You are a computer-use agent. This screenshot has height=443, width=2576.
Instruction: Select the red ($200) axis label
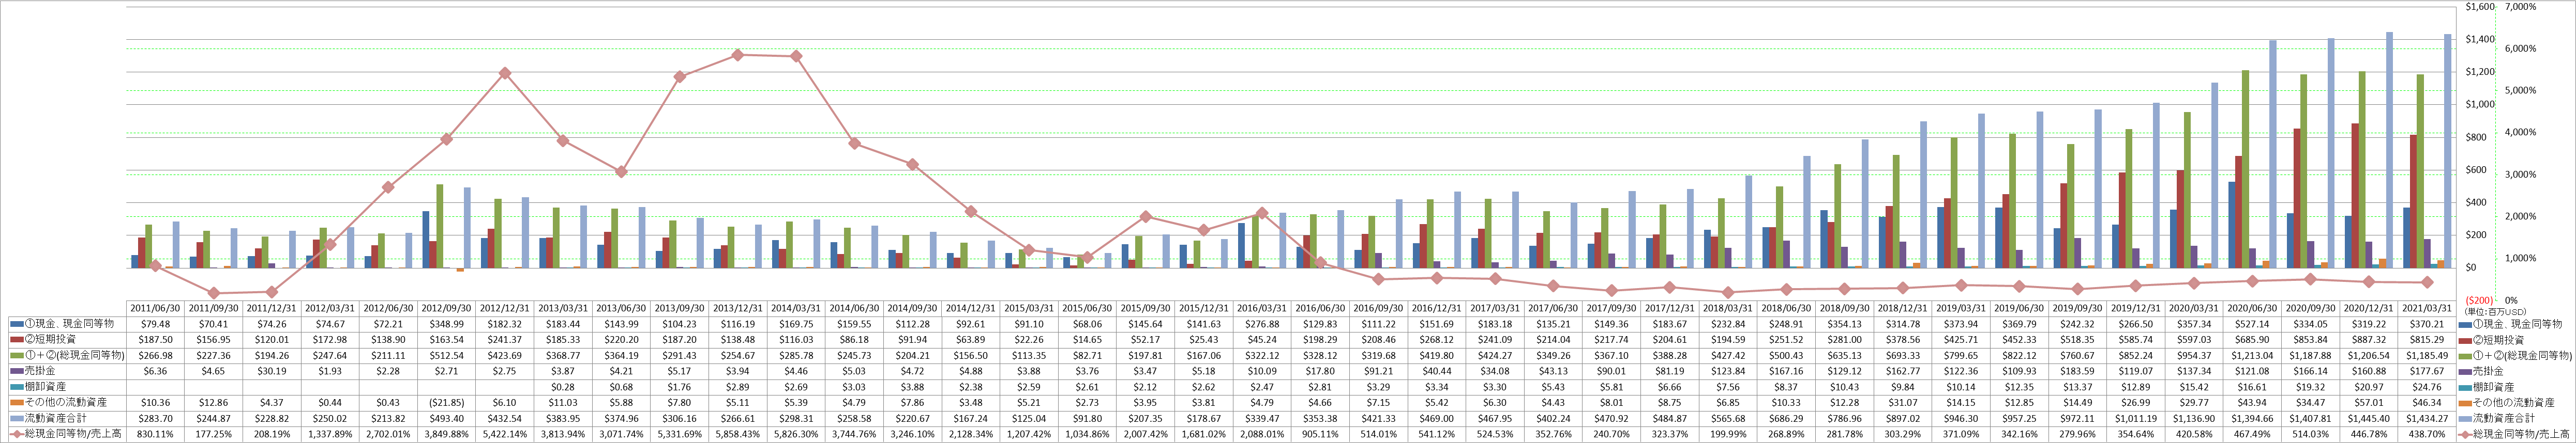(x=2479, y=299)
